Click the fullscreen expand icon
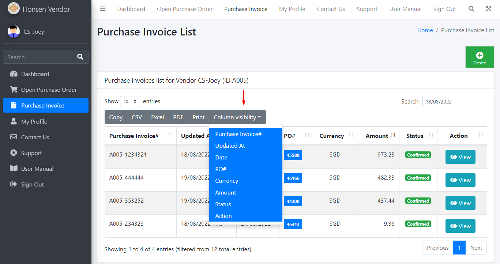The width and height of the screenshot is (500, 264). click(489, 9)
